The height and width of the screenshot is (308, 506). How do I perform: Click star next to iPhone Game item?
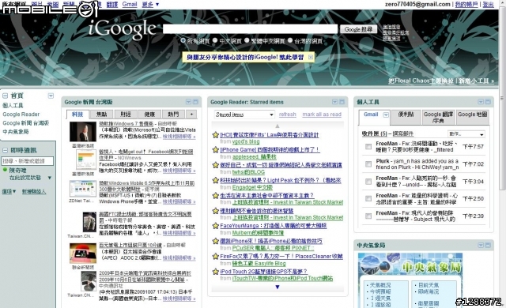216,150
